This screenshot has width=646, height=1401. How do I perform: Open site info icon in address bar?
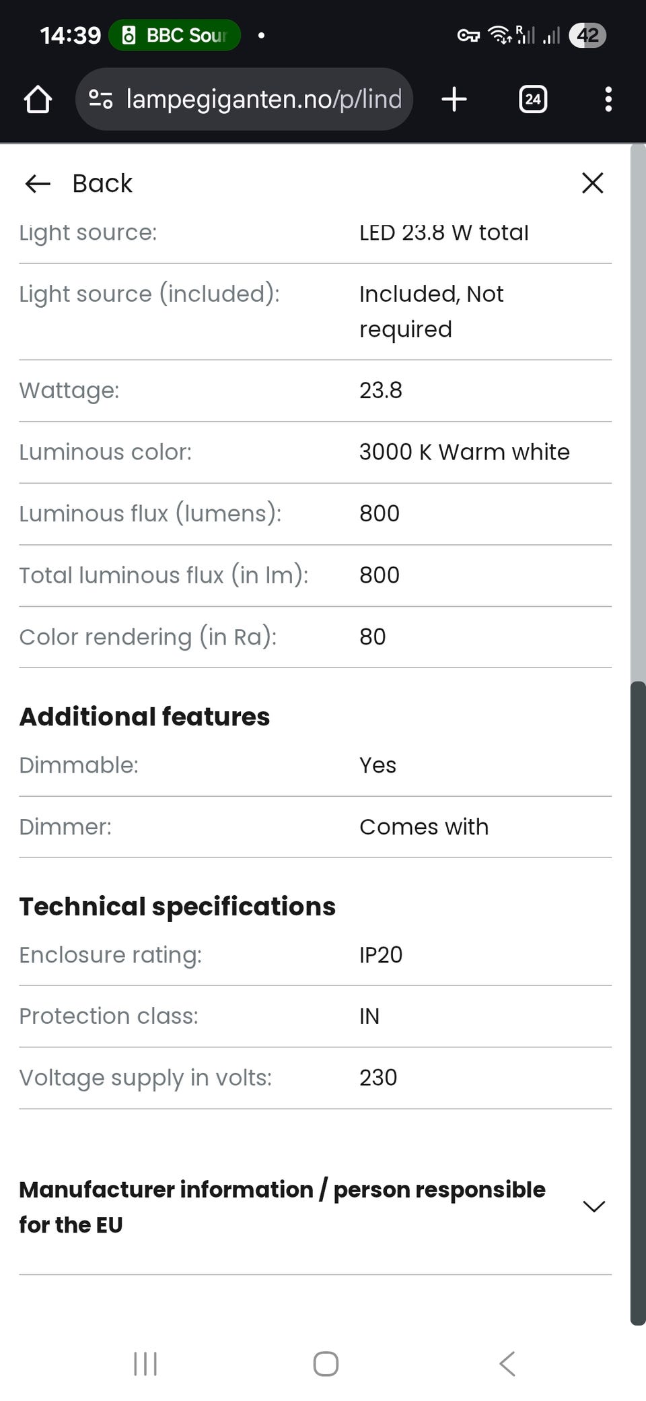click(101, 99)
